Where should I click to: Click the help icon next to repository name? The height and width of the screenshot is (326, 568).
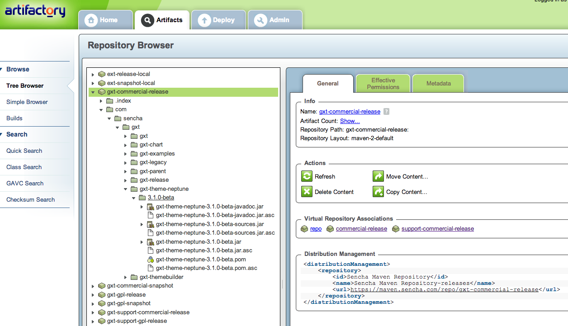[x=386, y=111]
